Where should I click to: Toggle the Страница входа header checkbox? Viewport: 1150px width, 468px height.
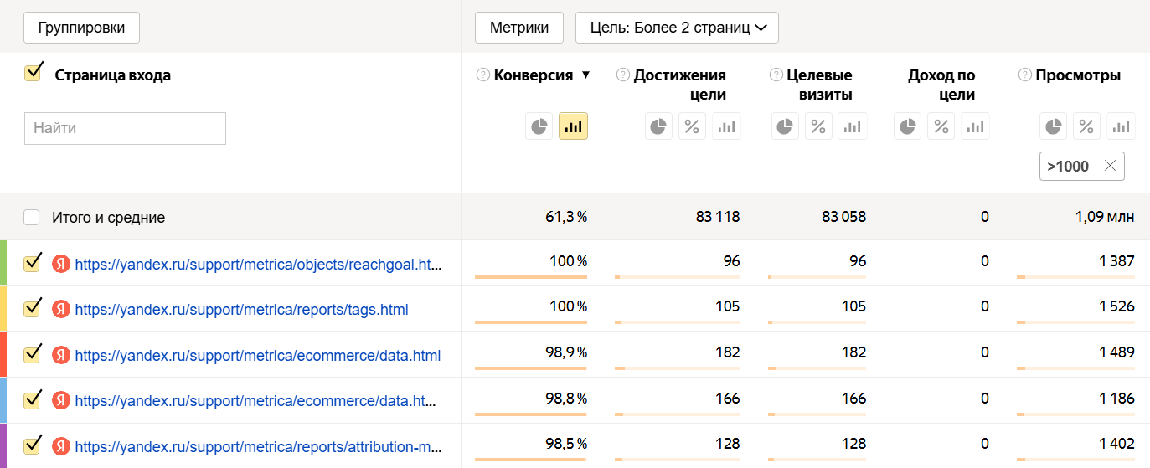34,73
